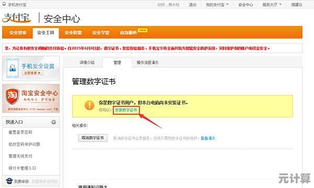Open the 淘宝安全中心 banner
Image resolution: width=314 pixels, height=188 pixels.
pyautogui.click(x=31, y=98)
